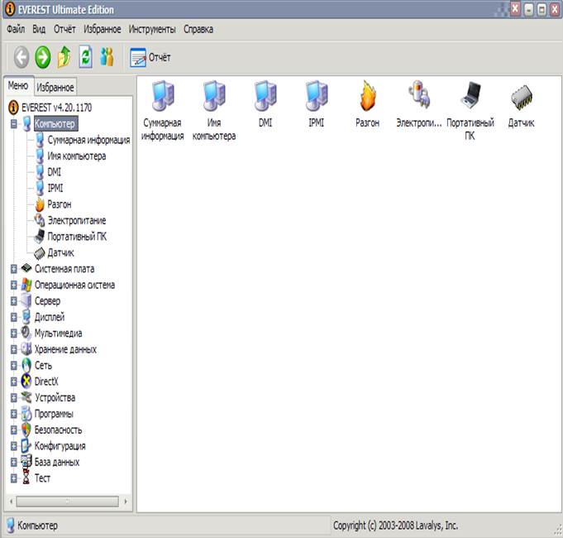Expand the Сервер branch
The height and width of the screenshot is (538, 563).
pyautogui.click(x=14, y=300)
